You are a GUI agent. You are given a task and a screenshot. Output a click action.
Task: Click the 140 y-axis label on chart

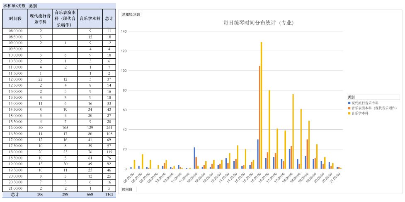tap(124, 31)
